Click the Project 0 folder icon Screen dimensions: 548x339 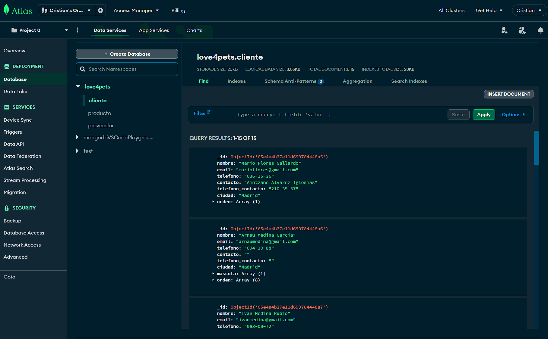pyautogui.click(x=14, y=30)
